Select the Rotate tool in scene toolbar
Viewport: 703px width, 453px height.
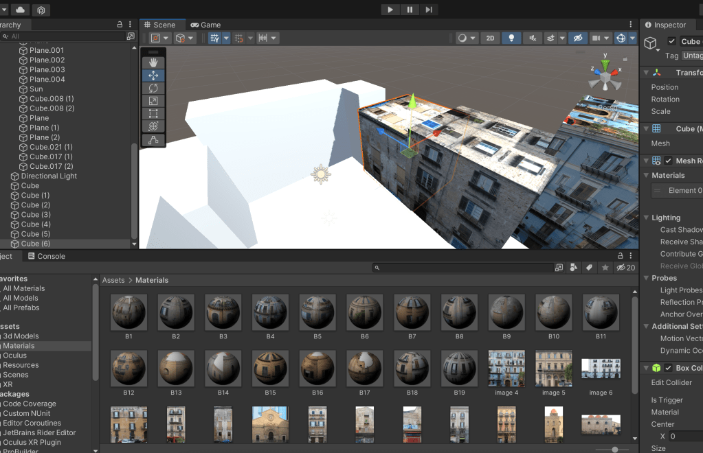point(153,88)
